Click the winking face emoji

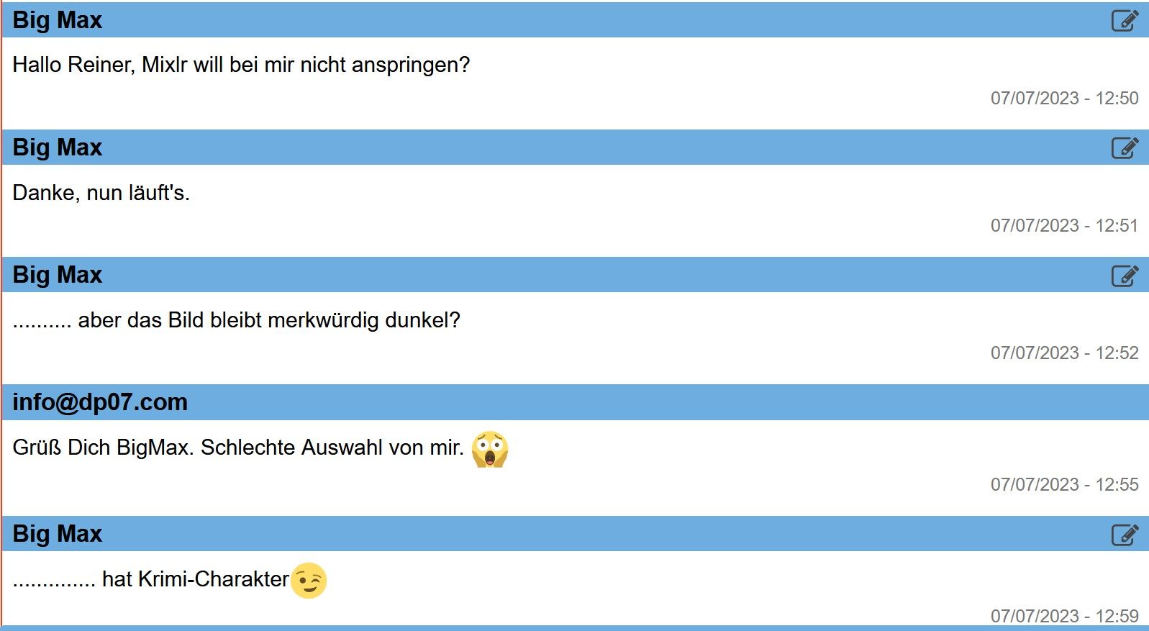tap(309, 581)
